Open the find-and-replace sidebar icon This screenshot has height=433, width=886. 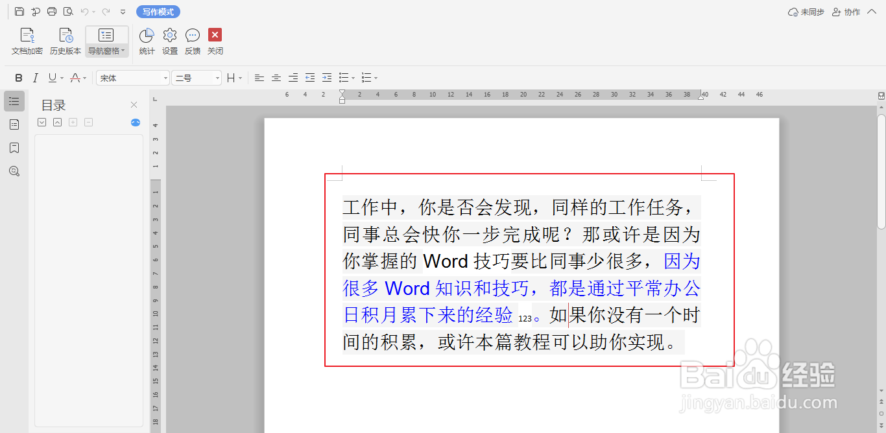(14, 171)
